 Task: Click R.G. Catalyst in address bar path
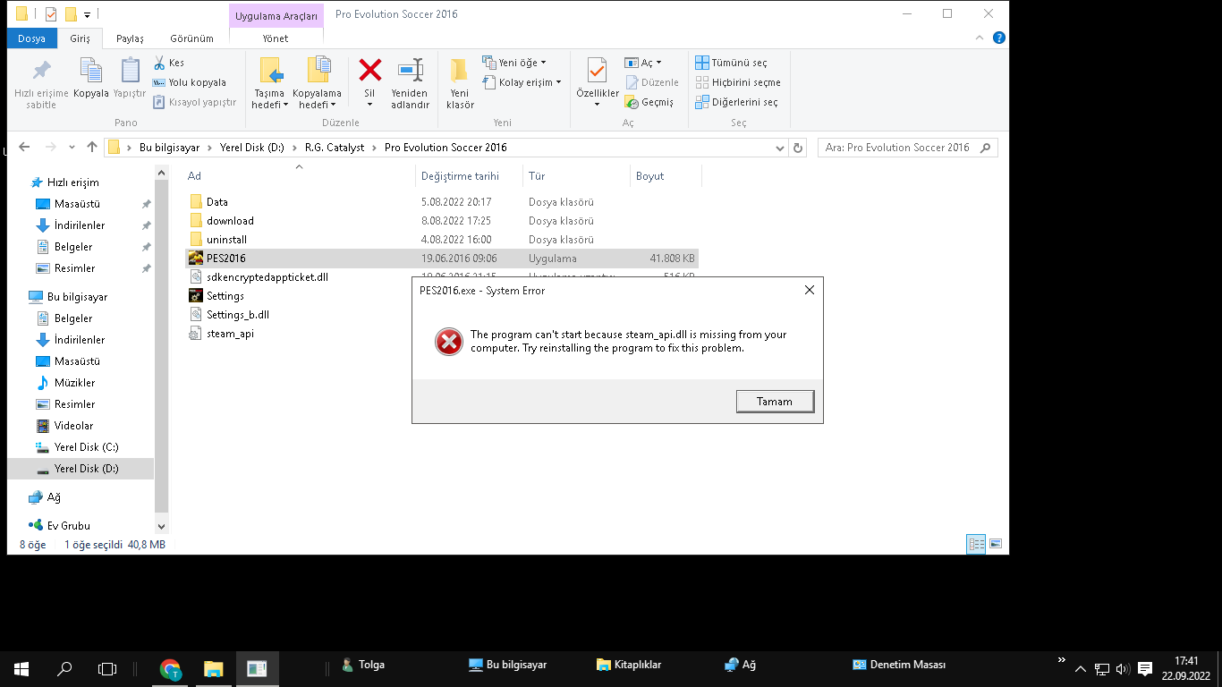335,148
